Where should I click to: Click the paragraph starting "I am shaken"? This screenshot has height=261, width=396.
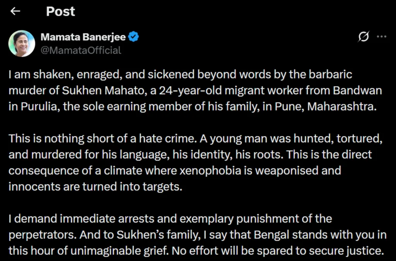193,90
